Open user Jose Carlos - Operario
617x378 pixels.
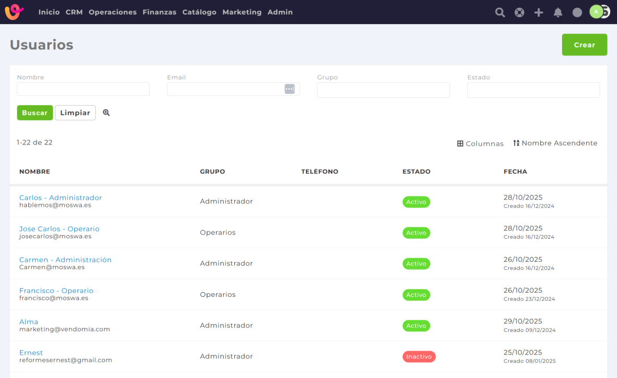point(59,229)
